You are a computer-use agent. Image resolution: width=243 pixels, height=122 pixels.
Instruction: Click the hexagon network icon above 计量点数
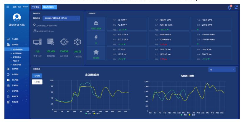point(78,42)
